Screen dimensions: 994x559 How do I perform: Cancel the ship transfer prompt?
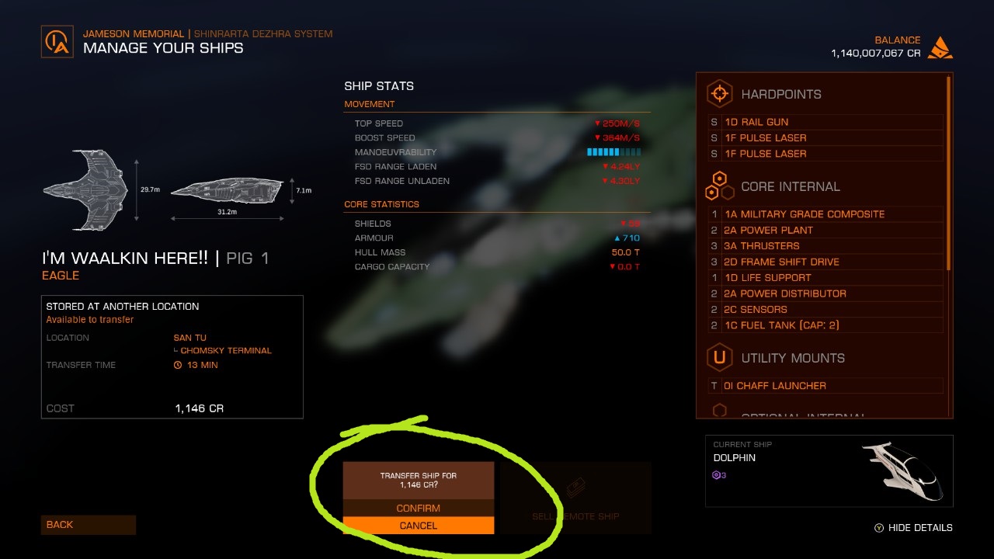coord(419,526)
